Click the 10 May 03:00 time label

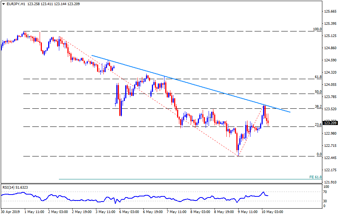pos(274,212)
